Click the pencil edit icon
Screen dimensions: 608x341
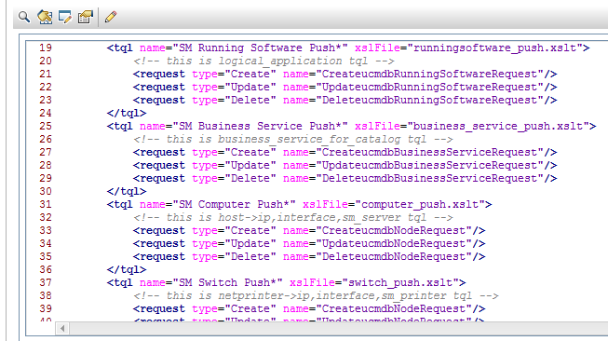click(111, 17)
